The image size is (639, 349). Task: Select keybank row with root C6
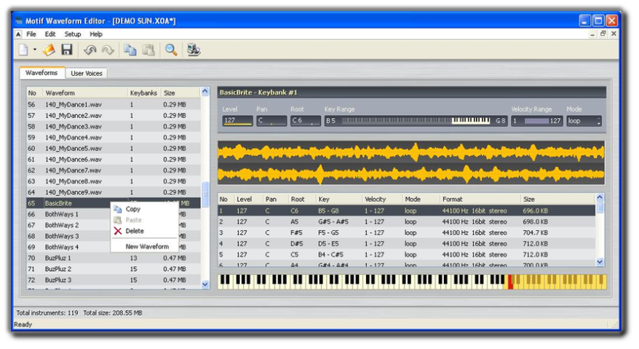click(406, 211)
